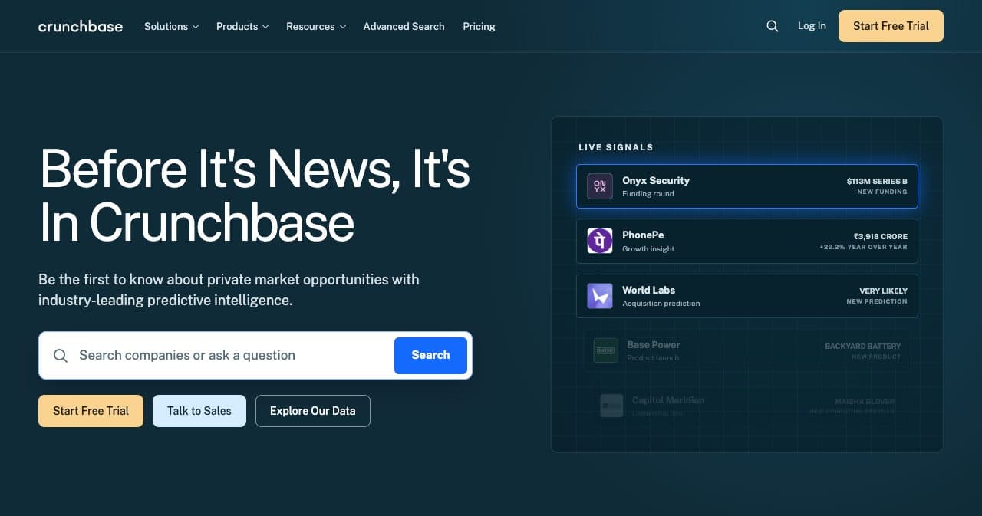Viewport: 982px width, 516px height.
Task: Click magnifier icon inside search field
Action: click(61, 355)
